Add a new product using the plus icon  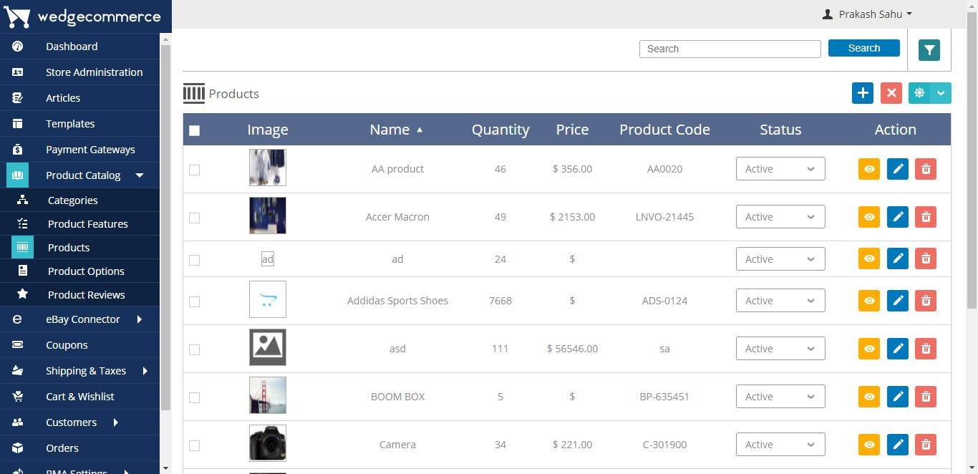tap(862, 92)
